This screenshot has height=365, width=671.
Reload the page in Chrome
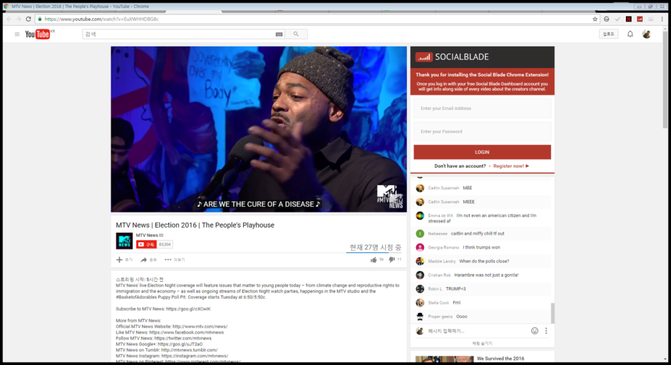click(28, 19)
